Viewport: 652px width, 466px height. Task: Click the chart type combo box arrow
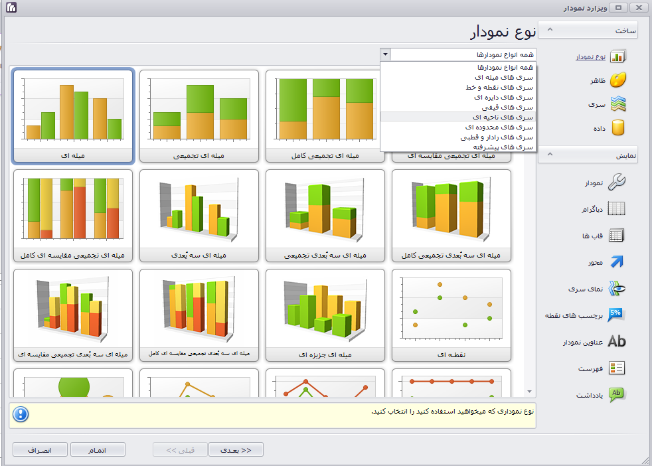tap(386, 54)
